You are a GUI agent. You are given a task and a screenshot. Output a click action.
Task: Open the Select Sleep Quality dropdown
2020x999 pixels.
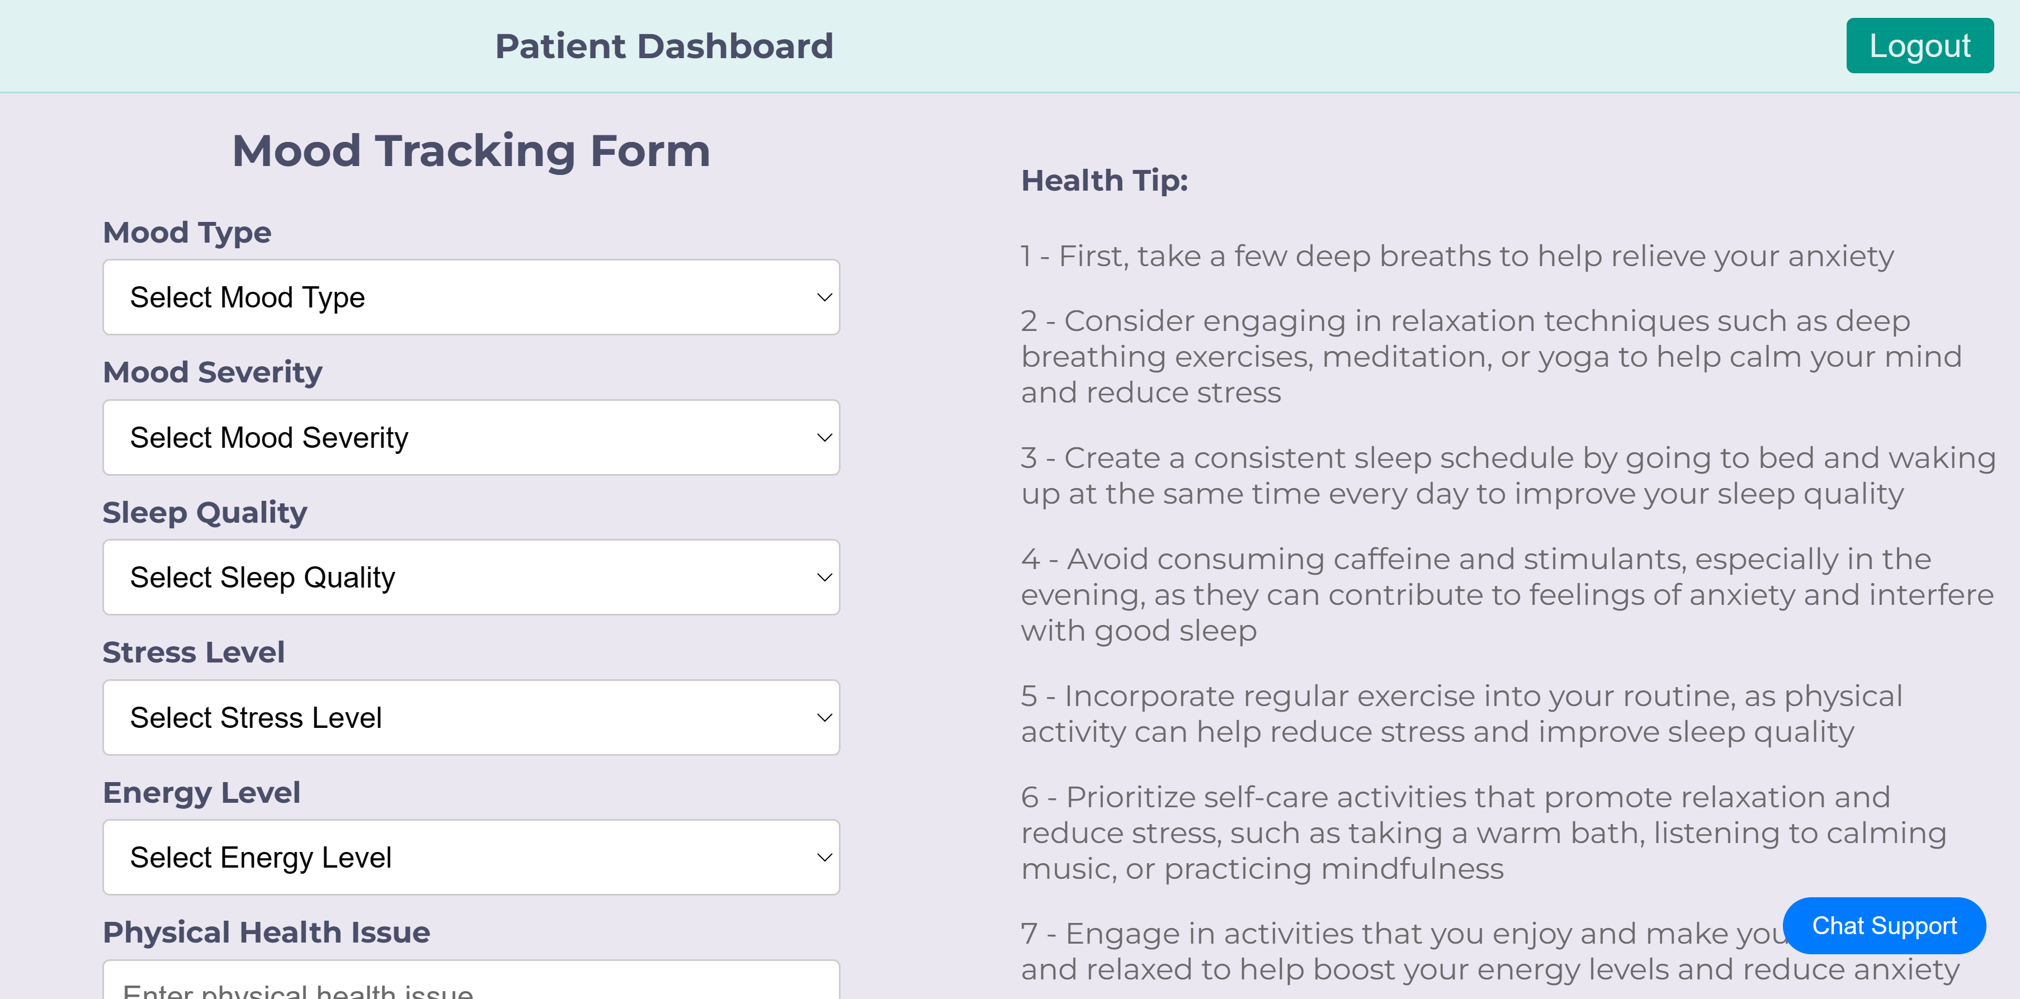[x=470, y=577]
